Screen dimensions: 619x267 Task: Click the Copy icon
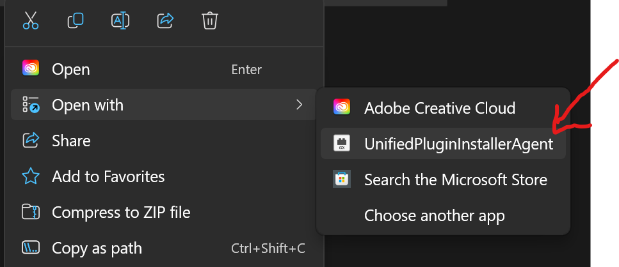coord(76,20)
